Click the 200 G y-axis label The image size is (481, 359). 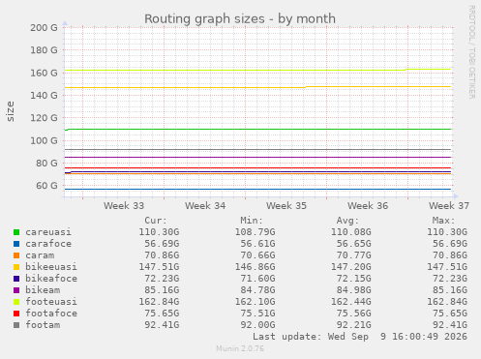44,28
